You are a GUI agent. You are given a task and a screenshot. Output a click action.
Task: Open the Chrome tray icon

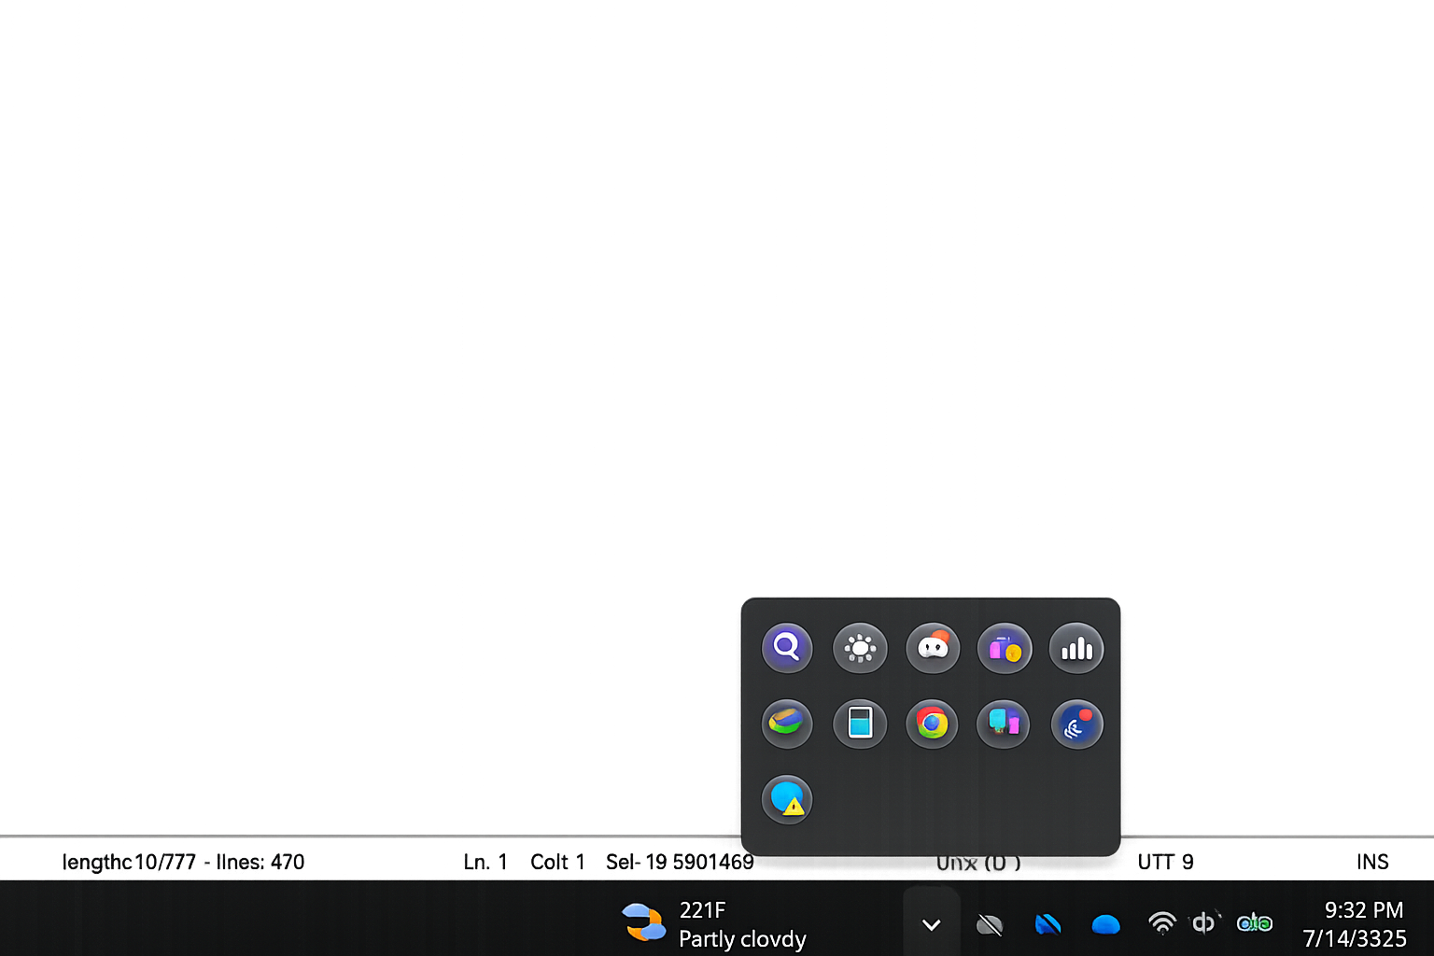(x=933, y=724)
